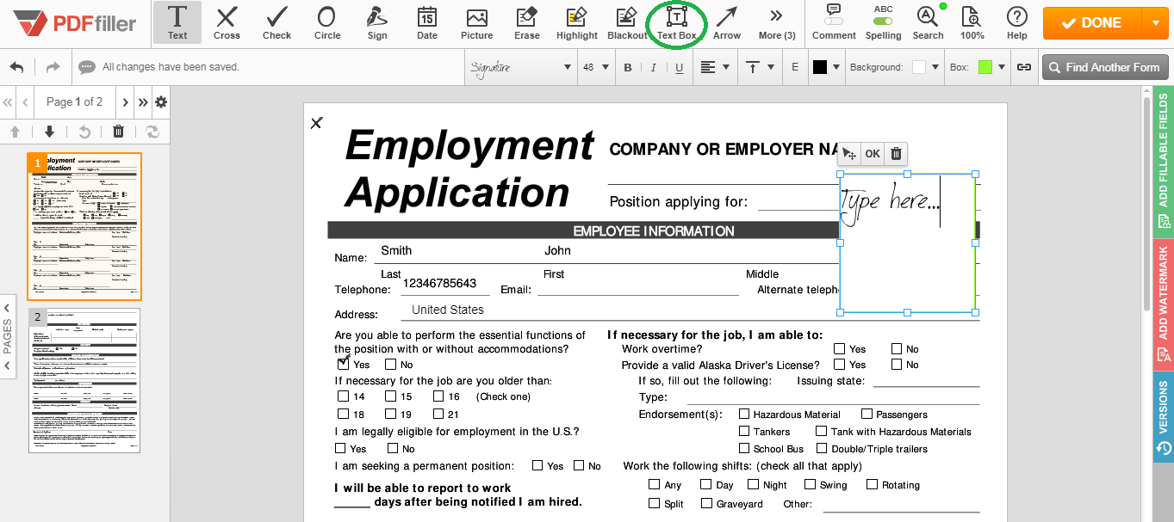The height and width of the screenshot is (522, 1174).
Task: Run the Spelling check
Action: click(883, 23)
